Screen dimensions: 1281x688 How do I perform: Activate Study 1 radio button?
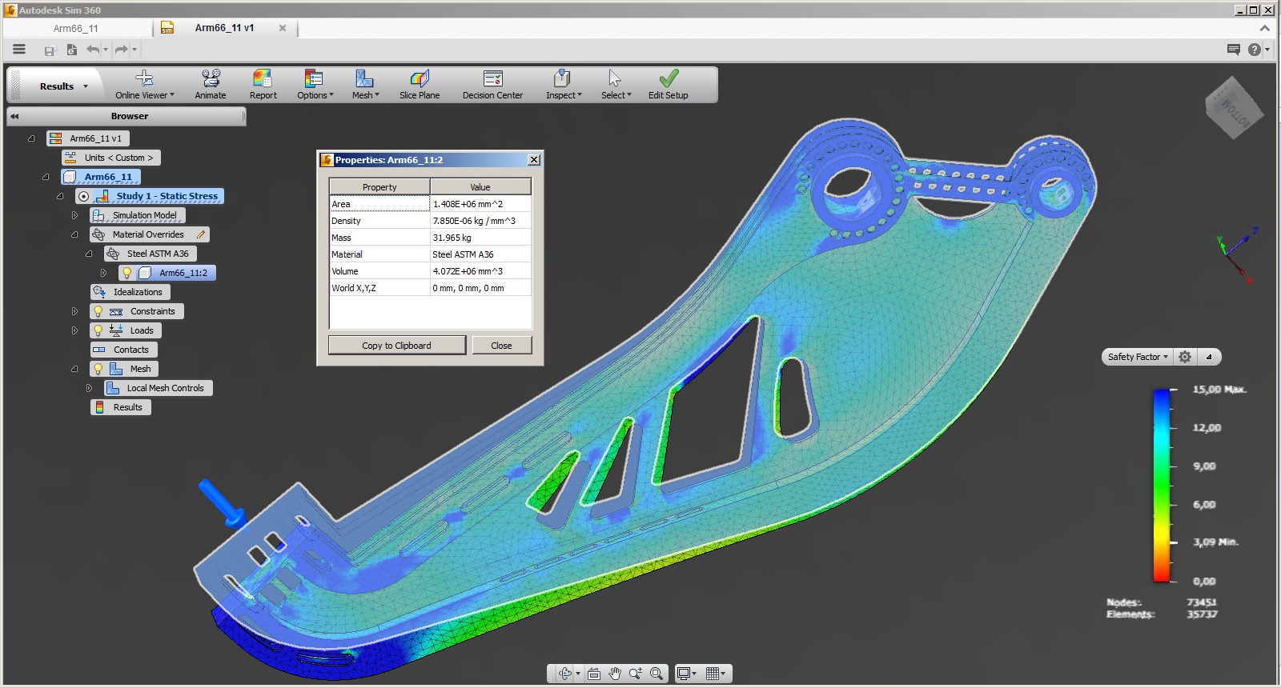click(x=83, y=196)
